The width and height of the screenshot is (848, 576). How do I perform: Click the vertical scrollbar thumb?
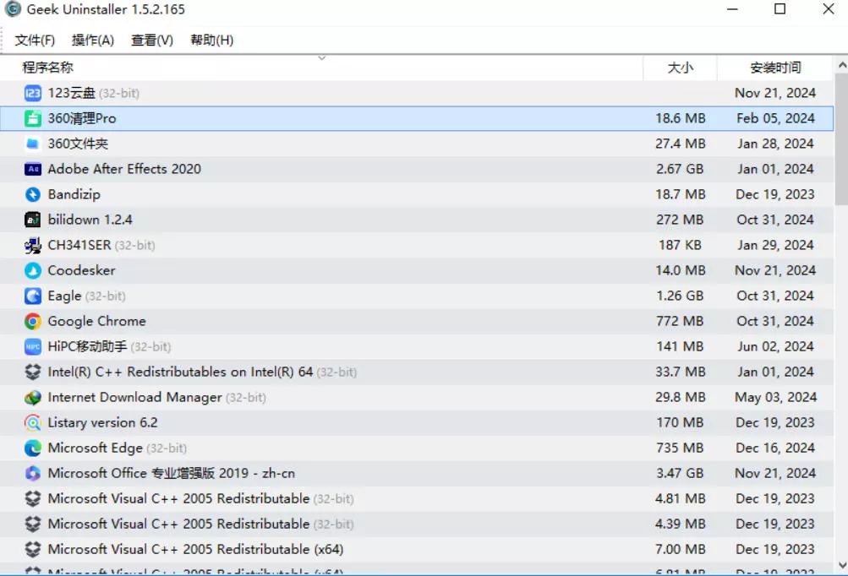[841, 139]
